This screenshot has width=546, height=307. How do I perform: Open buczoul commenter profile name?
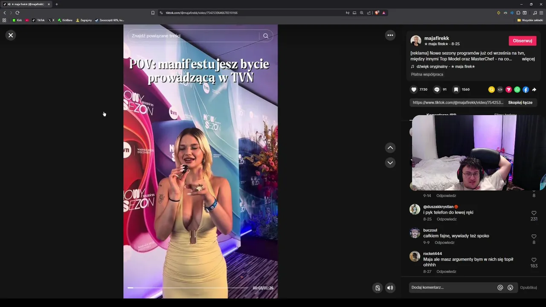[x=430, y=230]
